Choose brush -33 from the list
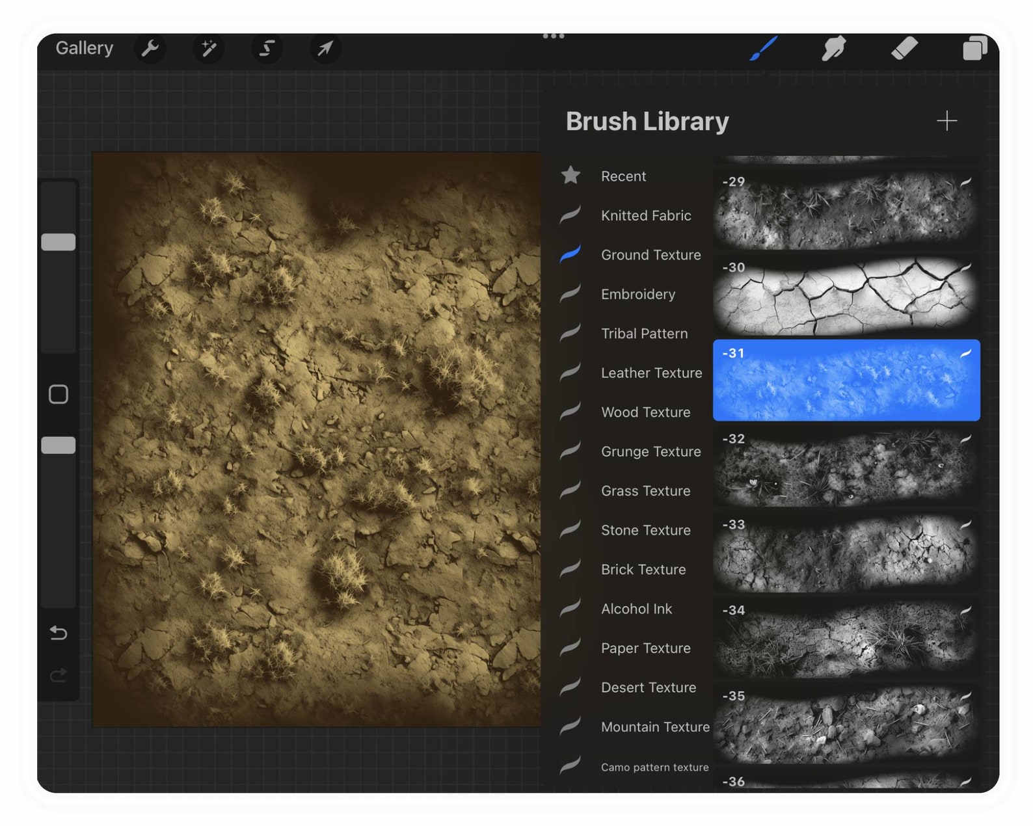Image resolution: width=1033 pixels, height=826 pixels. [x=846, y=552]
